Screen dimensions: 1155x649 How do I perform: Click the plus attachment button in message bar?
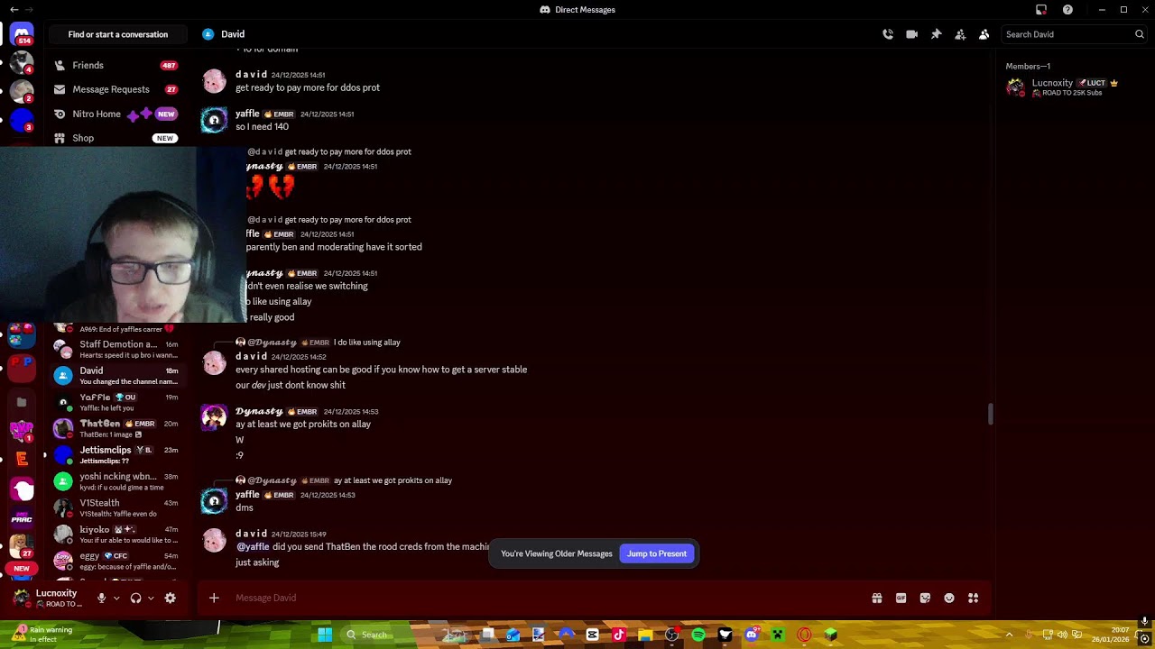(x=214, y=598)
